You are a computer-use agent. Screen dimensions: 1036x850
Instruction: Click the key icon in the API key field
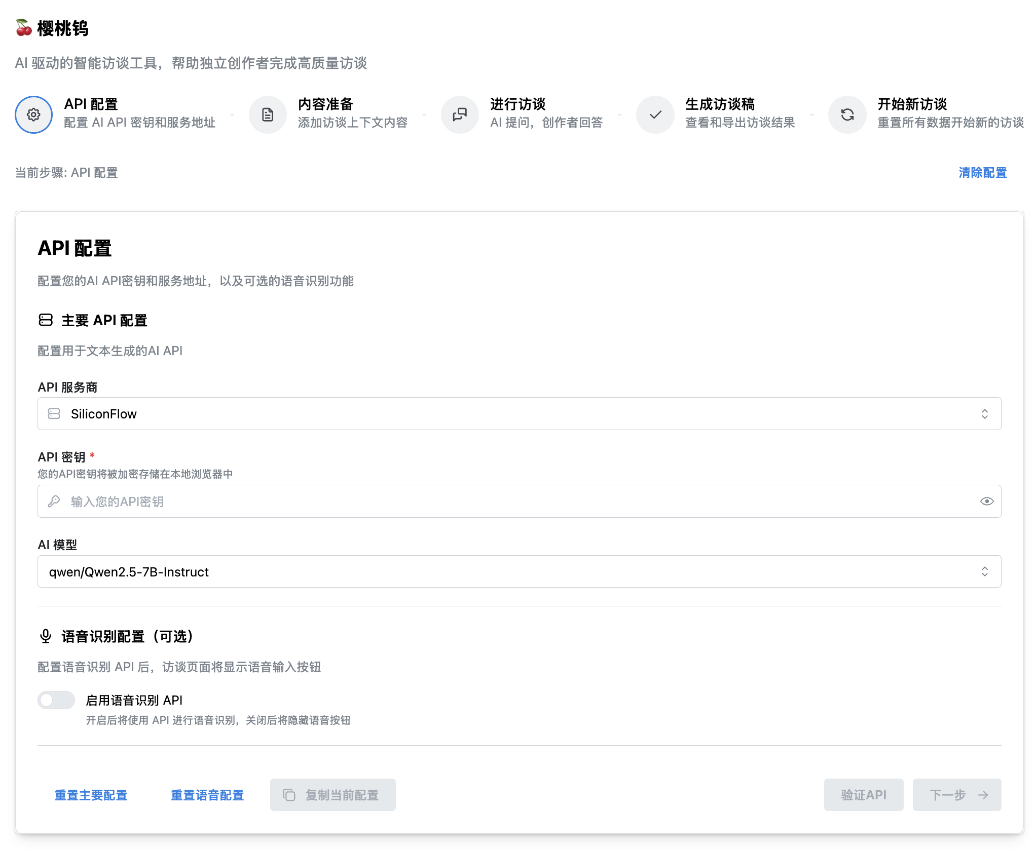(x=54, y=501)
